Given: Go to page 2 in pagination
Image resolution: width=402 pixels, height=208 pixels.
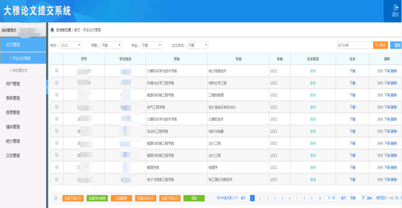Looking at the screenshot, I should [260, 198].
